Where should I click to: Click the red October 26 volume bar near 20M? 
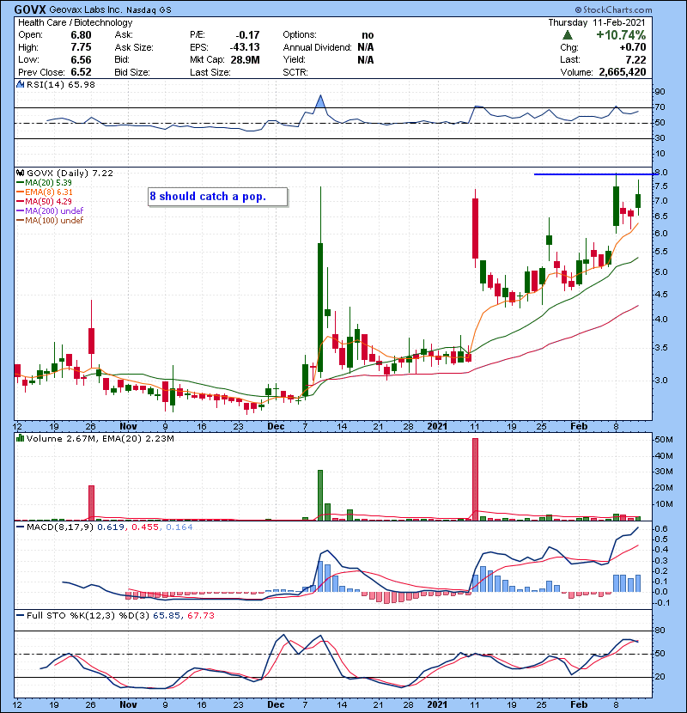91,503
